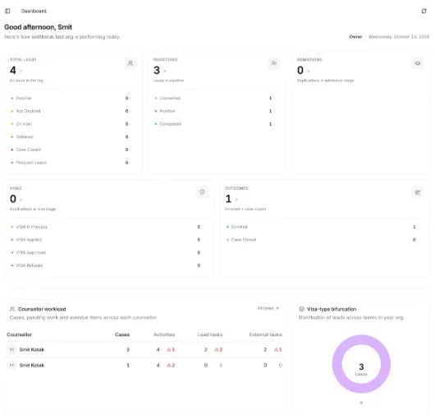Viewport: 435px width, 415px height.
Task: Click the Counsellor workload people icon
Action: point(12,309)
